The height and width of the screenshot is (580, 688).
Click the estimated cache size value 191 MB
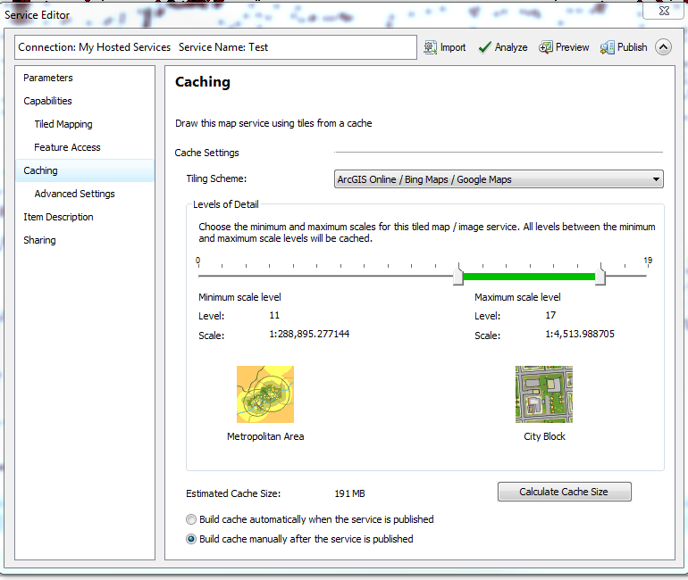click(x=349, y=493)
